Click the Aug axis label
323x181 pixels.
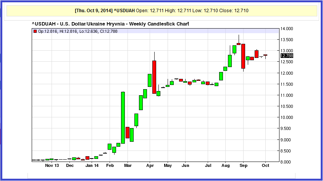pyautogui.click(x=226, y=166)
